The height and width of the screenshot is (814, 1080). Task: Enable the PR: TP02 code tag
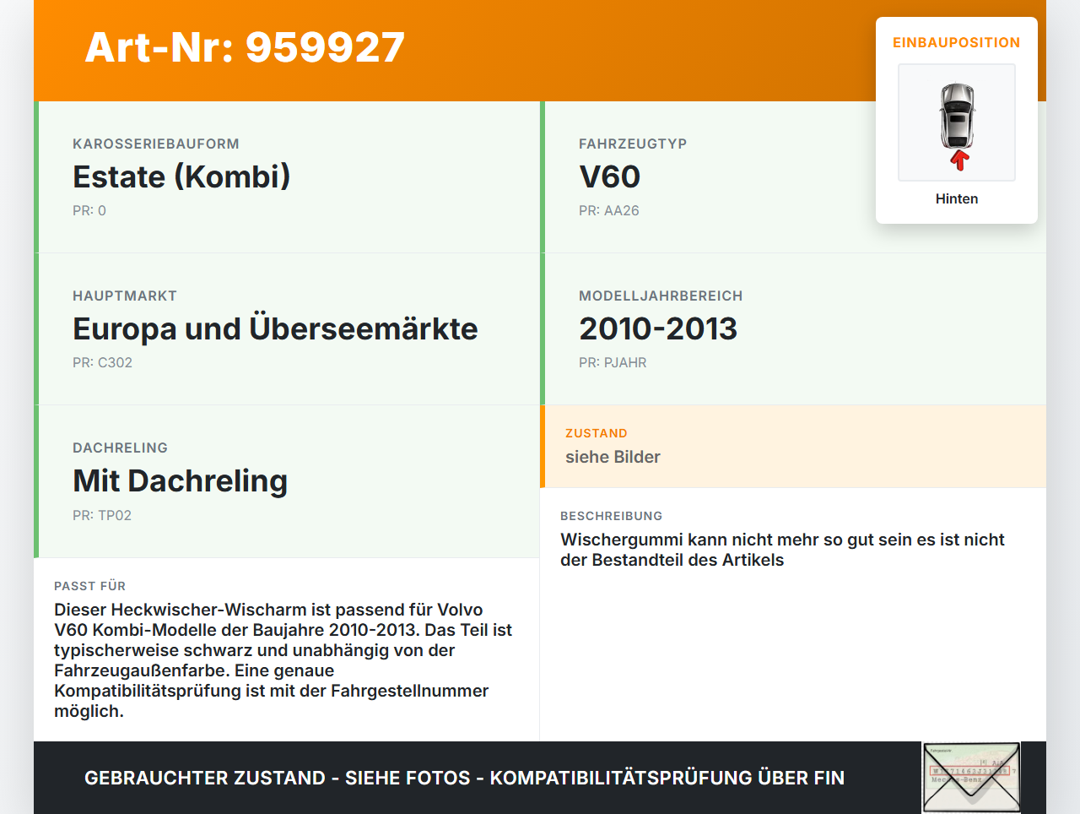(103, 515)
